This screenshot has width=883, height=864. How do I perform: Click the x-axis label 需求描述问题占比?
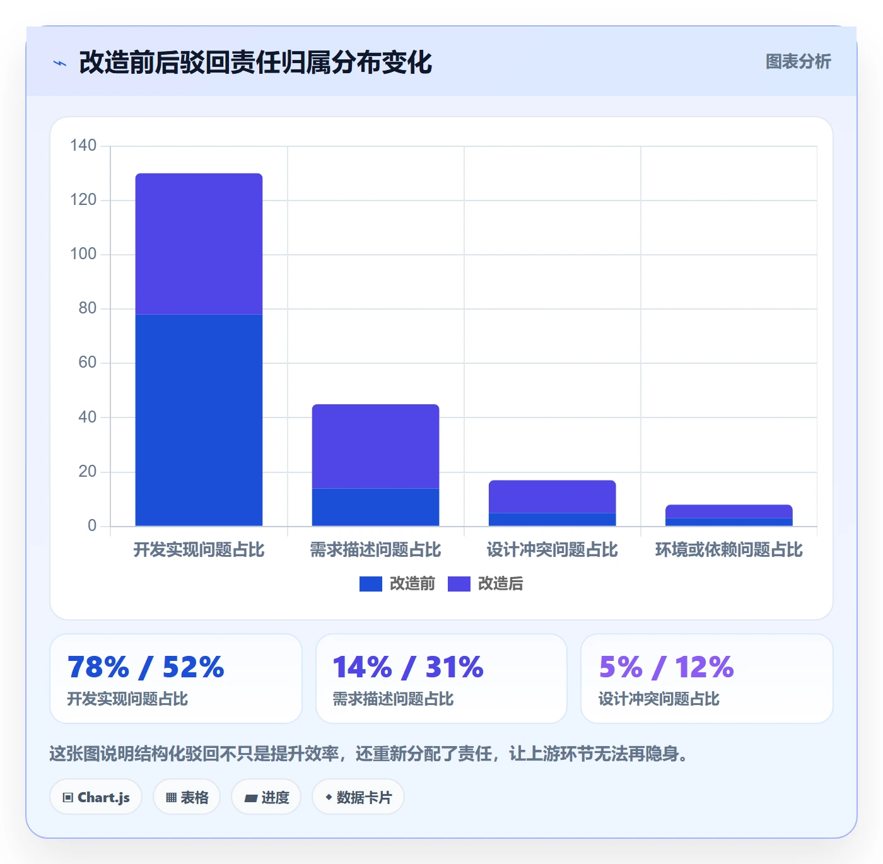[x=375, y=550]
